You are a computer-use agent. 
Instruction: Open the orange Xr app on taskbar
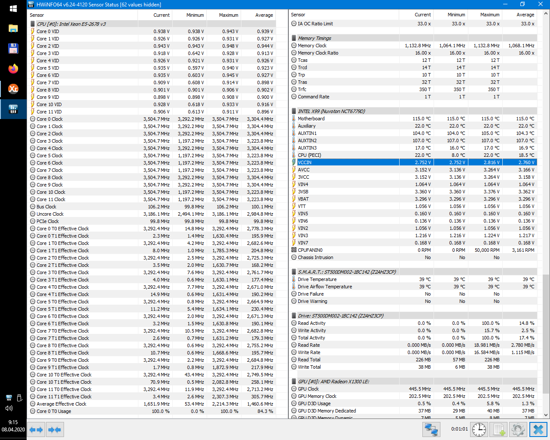pyautogui.click(x=13, y=89)
